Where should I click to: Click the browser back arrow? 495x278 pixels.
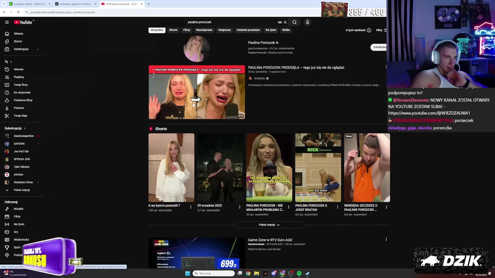coord(4,12)
